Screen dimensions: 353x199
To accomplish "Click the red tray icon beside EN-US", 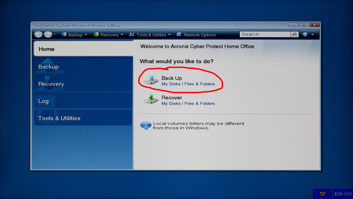I will pos(322,194).
